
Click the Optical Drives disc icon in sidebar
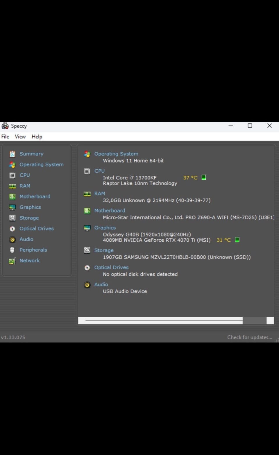point(12,229)
